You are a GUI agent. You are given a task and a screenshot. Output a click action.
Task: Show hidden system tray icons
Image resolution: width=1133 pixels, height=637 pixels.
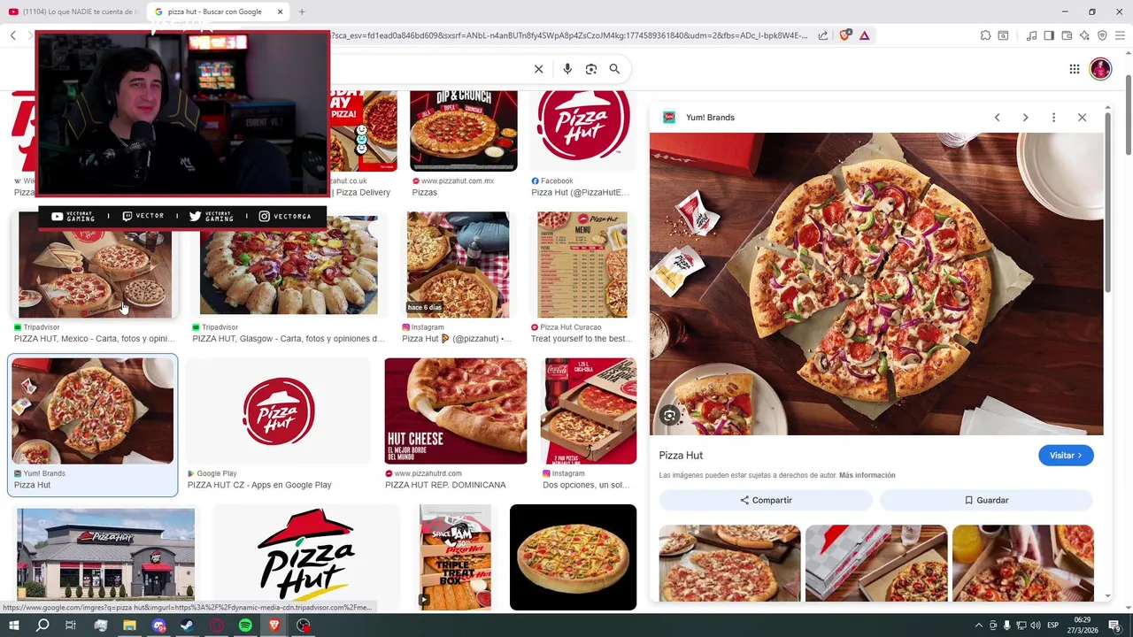click(978, 625)
